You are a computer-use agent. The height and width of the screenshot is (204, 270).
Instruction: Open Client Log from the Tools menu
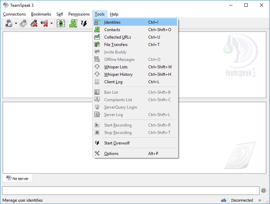[113, 82]
